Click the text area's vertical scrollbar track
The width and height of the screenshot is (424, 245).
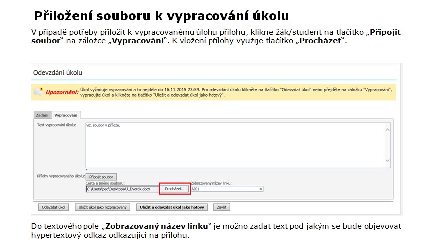point(387,144)
